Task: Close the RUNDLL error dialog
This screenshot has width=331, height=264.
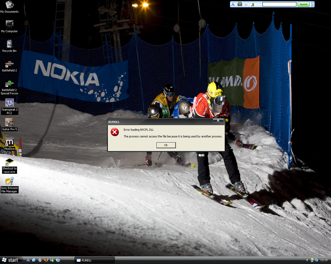Action: (x=218, y=121)
